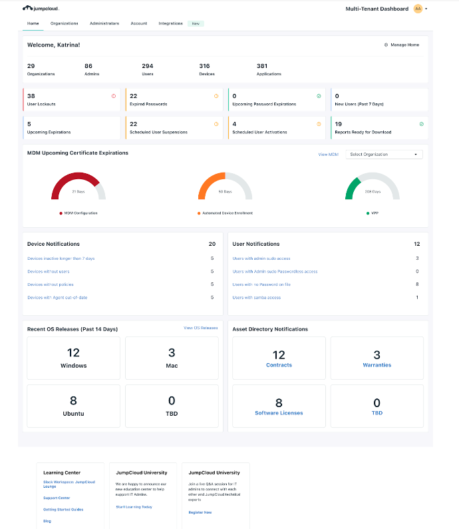Viewport: 459px width, 529px height.
Task: Open the Integrations tab
Action: pyautogui.click(x=170, y=23)
